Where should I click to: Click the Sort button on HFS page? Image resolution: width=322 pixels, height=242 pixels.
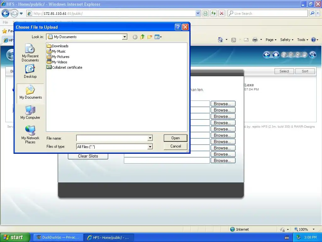305,71
